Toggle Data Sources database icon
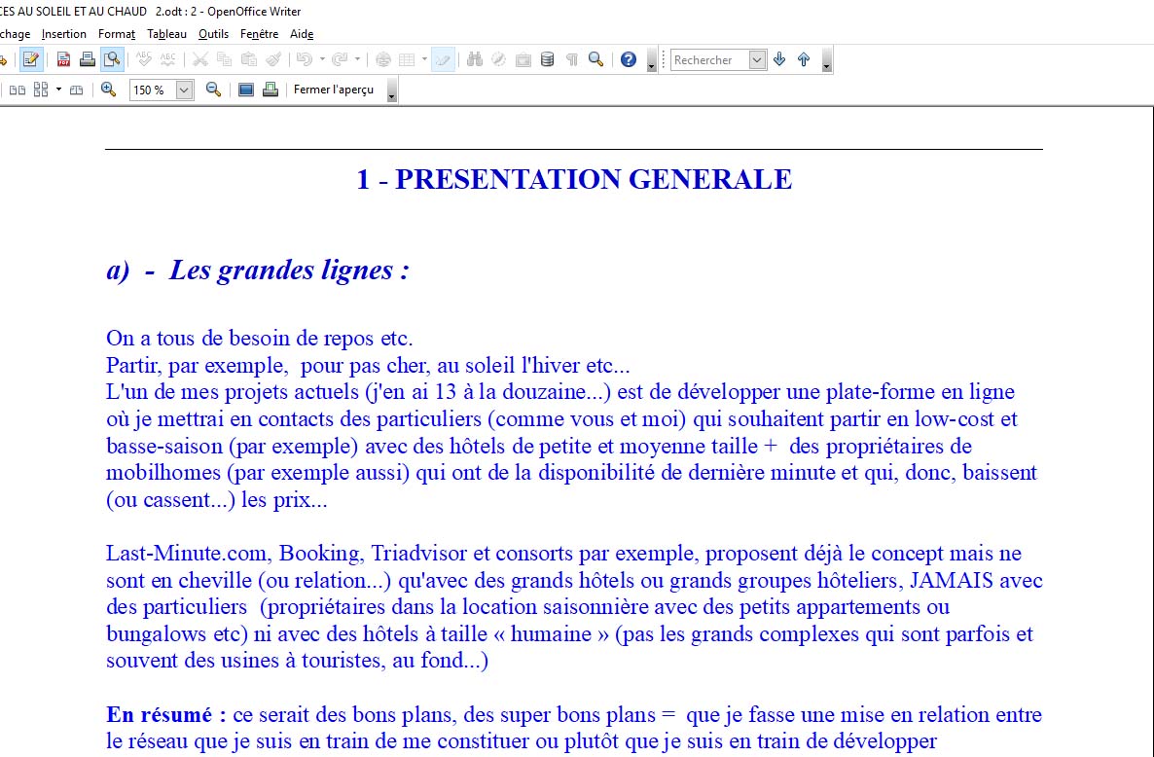This screenshot has height=757, width=1154. [x=548, y=59]
